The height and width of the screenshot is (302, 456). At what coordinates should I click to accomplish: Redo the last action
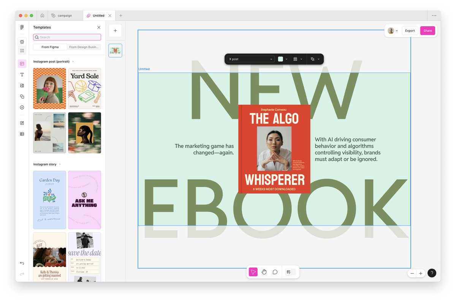22,274
